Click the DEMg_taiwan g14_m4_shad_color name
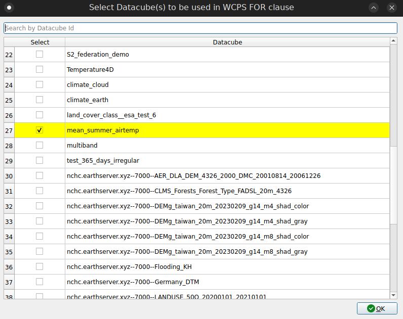 (188, 206)
